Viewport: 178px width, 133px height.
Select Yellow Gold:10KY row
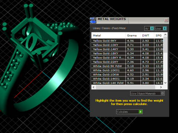[x=127, y=45]
